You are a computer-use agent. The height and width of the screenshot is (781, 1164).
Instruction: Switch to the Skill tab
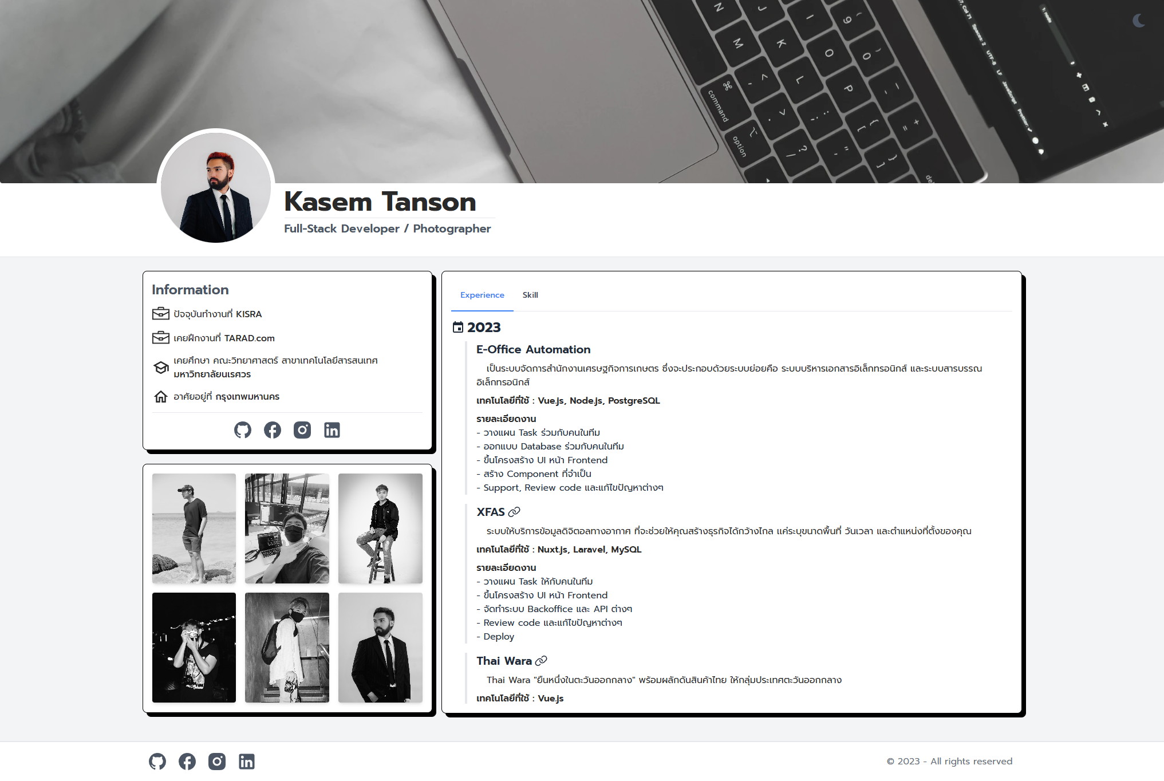tap(530, 295)
